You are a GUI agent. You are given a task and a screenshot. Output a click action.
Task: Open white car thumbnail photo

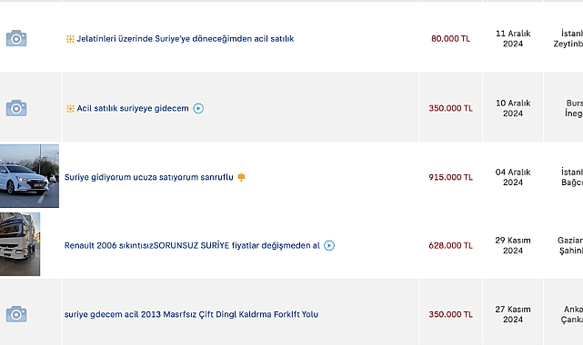pos(29,176)
